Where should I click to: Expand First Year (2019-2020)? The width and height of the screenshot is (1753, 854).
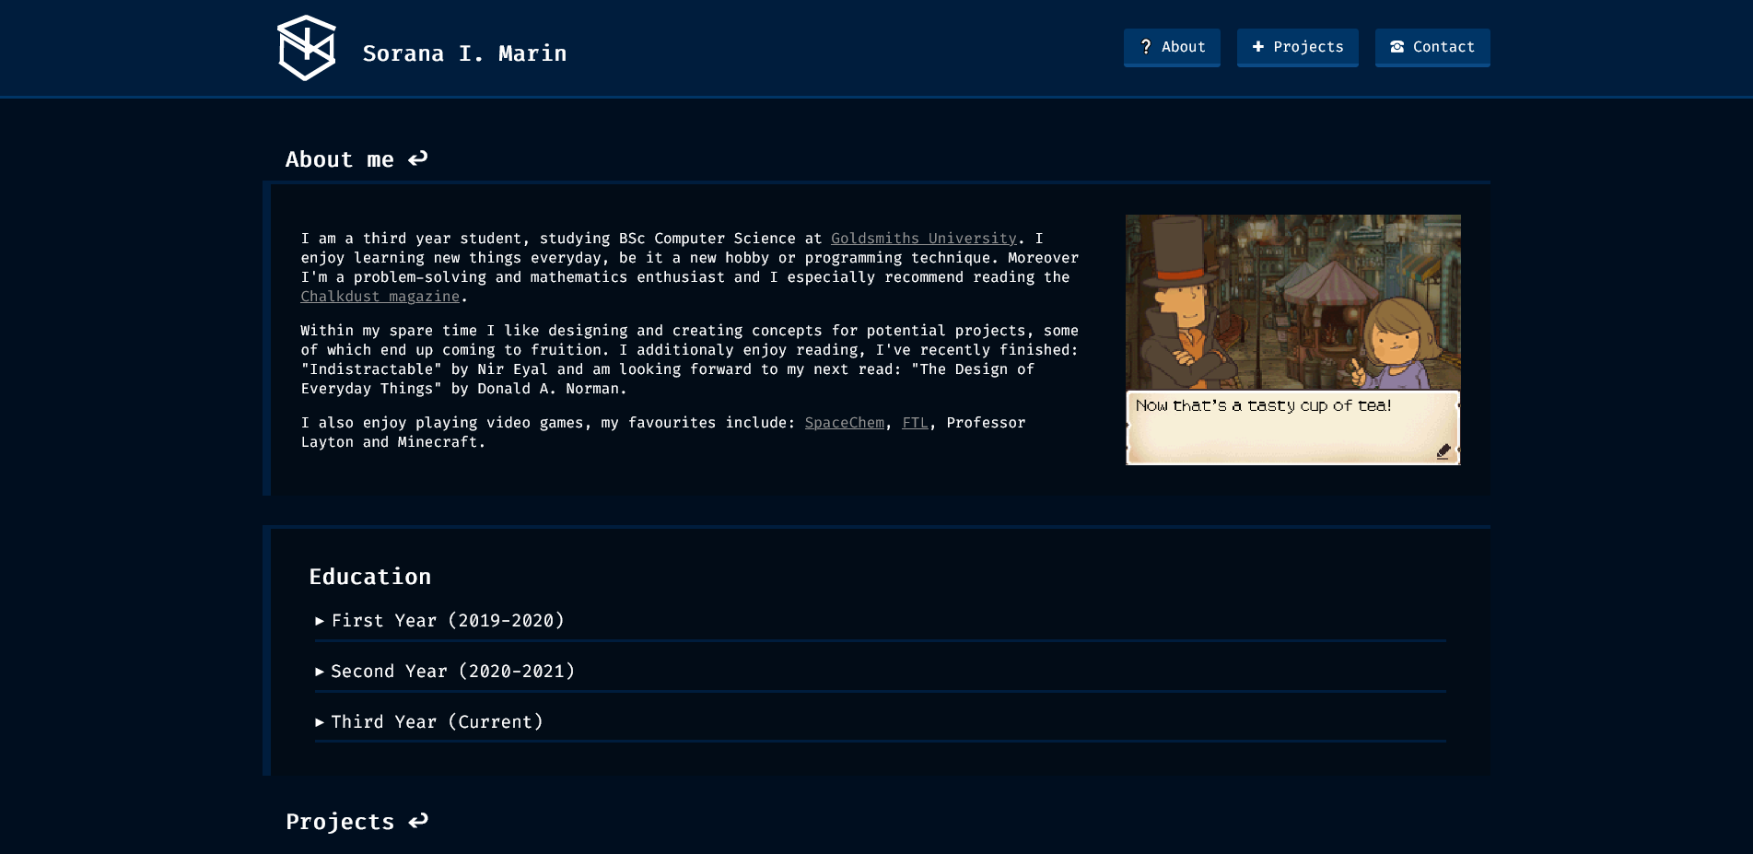[x=880, y=621]
